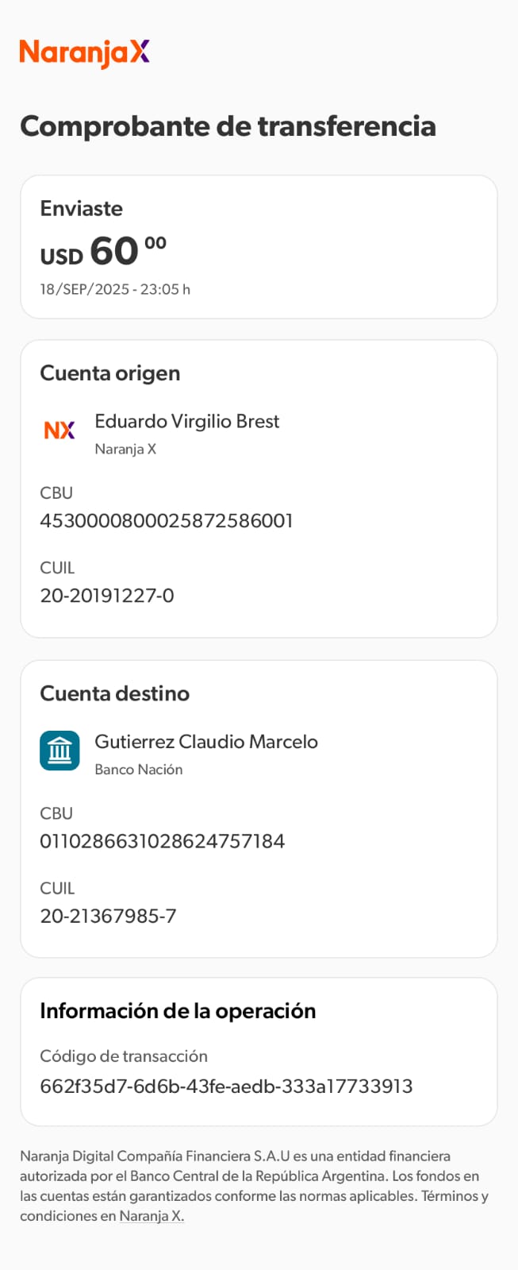
Task: Click origin CBU number 4530000800025872586001
Action: (167, 521)
